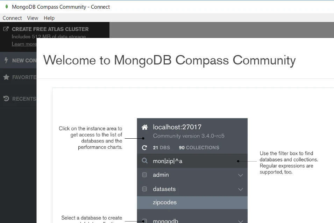Screen dimensions: 334x223
Task: Click the Favorites star icon
Action: coord(6,77)
